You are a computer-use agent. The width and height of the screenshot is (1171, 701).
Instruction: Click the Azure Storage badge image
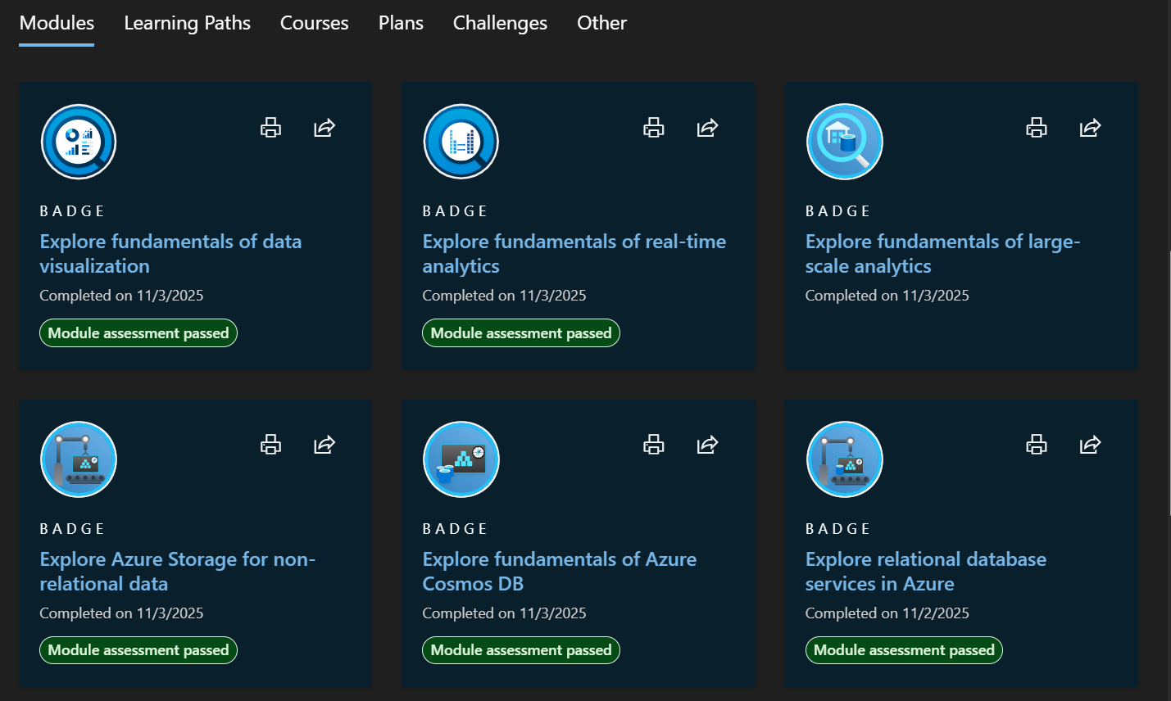79,459
